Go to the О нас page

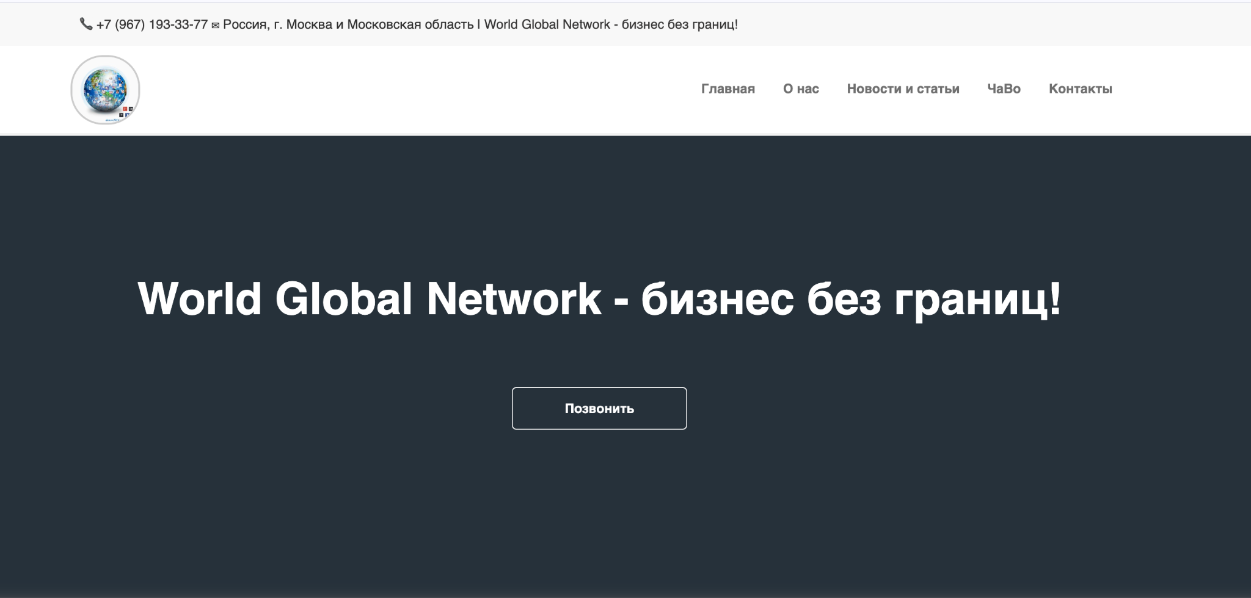801,89
